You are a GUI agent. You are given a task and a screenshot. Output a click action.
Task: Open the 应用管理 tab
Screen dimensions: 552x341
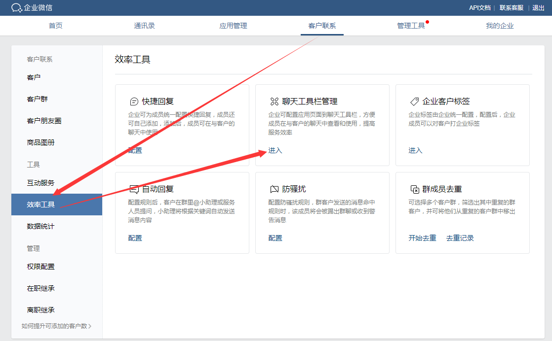[x=233, y=26]
